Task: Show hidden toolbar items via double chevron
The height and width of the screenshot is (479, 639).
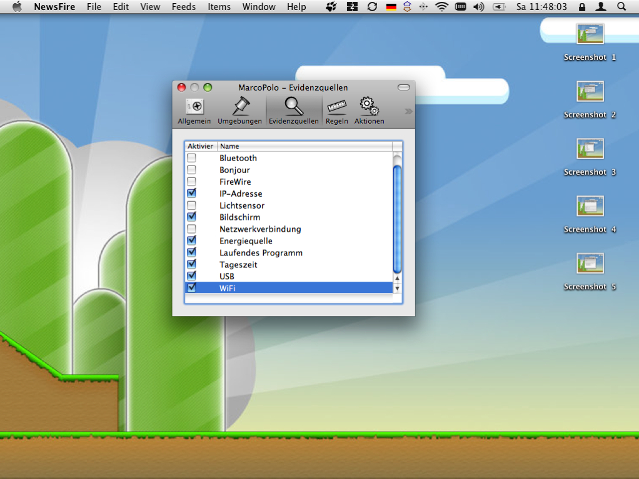Action: [408, 112]
